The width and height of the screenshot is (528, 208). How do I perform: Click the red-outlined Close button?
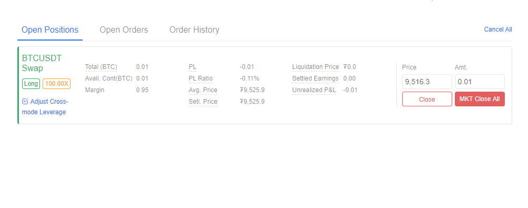coord(427,100)
